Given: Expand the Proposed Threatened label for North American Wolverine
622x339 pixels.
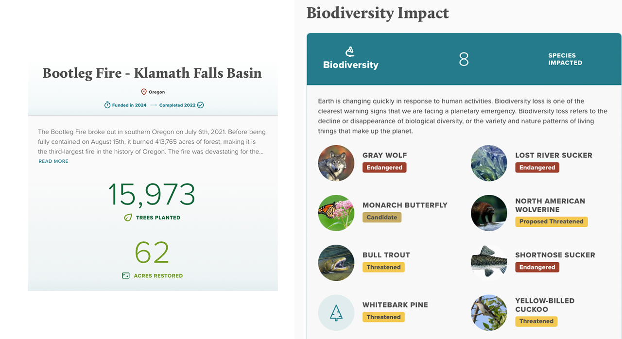Looking at the screenshot, I should 551,221.
